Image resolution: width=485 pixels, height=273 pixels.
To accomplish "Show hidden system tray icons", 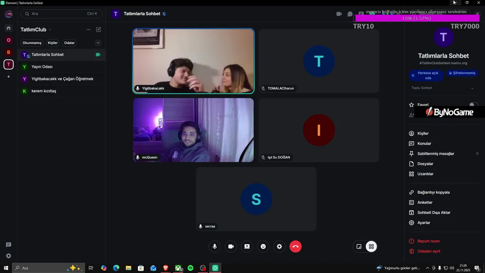I will click(x=428, y=268).
